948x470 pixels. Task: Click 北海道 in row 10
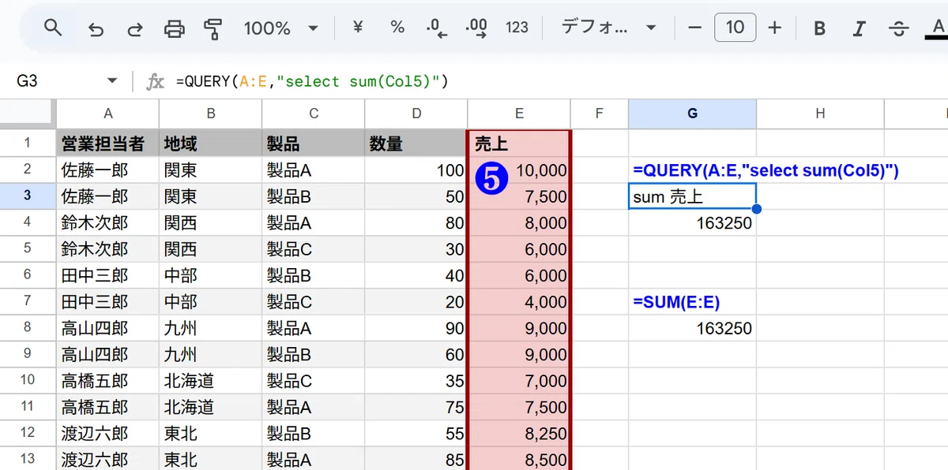(210, 381)
